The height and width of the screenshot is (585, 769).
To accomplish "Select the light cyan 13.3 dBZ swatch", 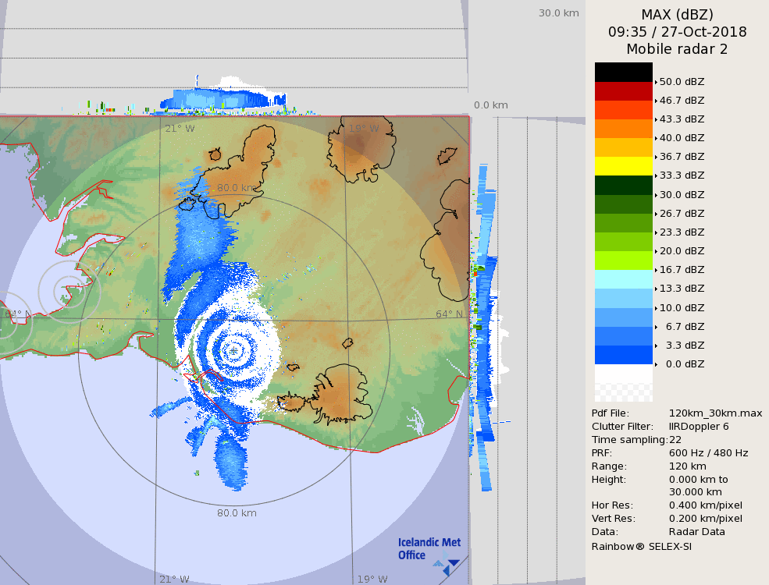I will click(623, 279).
